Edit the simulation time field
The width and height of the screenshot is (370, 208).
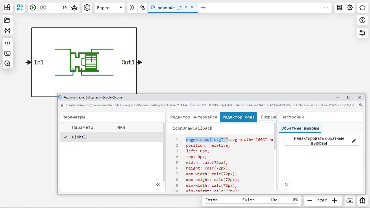(59, 8)
